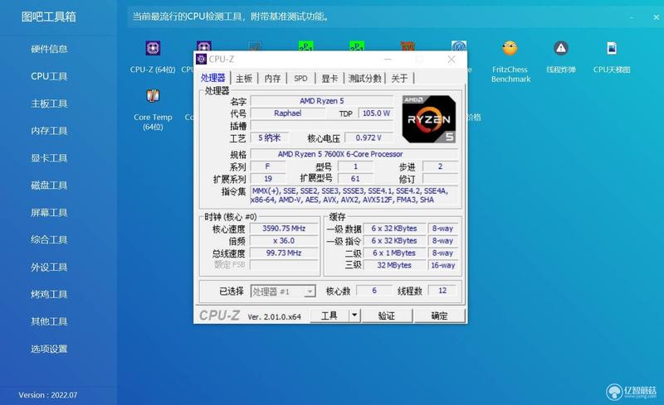Open 硬件信息 in the sidebar
This screenshot has width=664, height=405.
pyautogui.click(x=49, y=49)
